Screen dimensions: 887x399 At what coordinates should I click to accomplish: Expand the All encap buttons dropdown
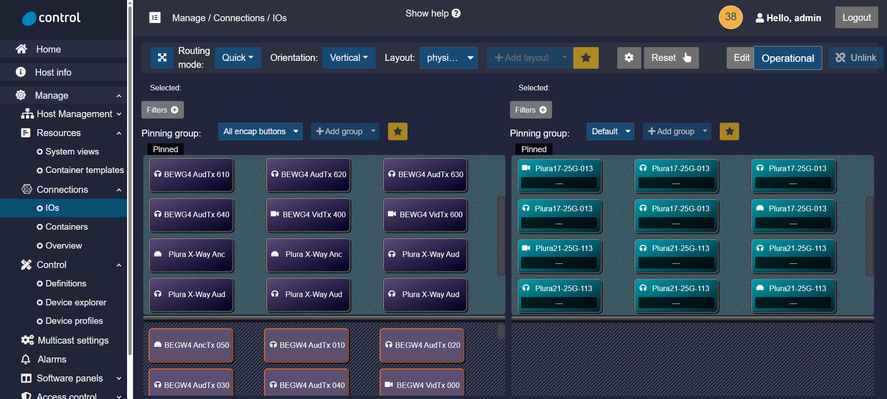pyautogui.click(x=260, y=131)
